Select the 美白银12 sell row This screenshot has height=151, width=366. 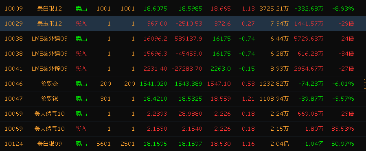183,9
